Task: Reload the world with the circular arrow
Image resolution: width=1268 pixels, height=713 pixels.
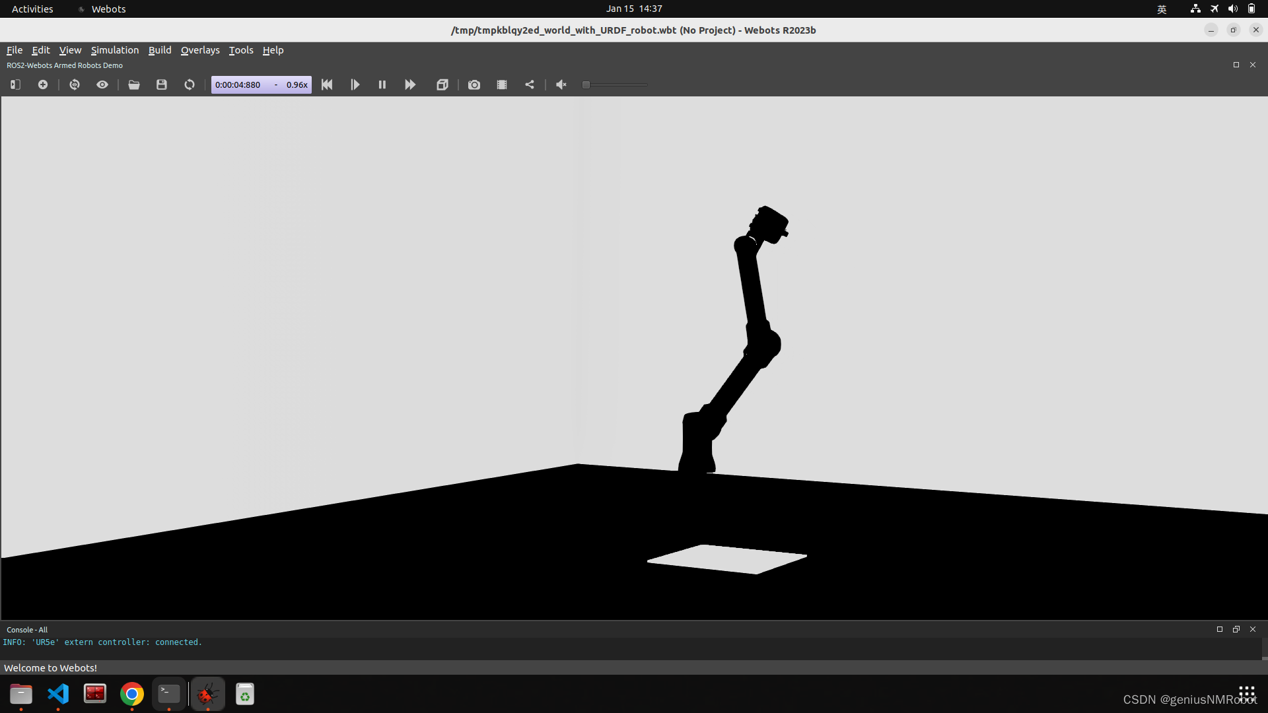Action: pyautogui.click(x=190, y=85)
